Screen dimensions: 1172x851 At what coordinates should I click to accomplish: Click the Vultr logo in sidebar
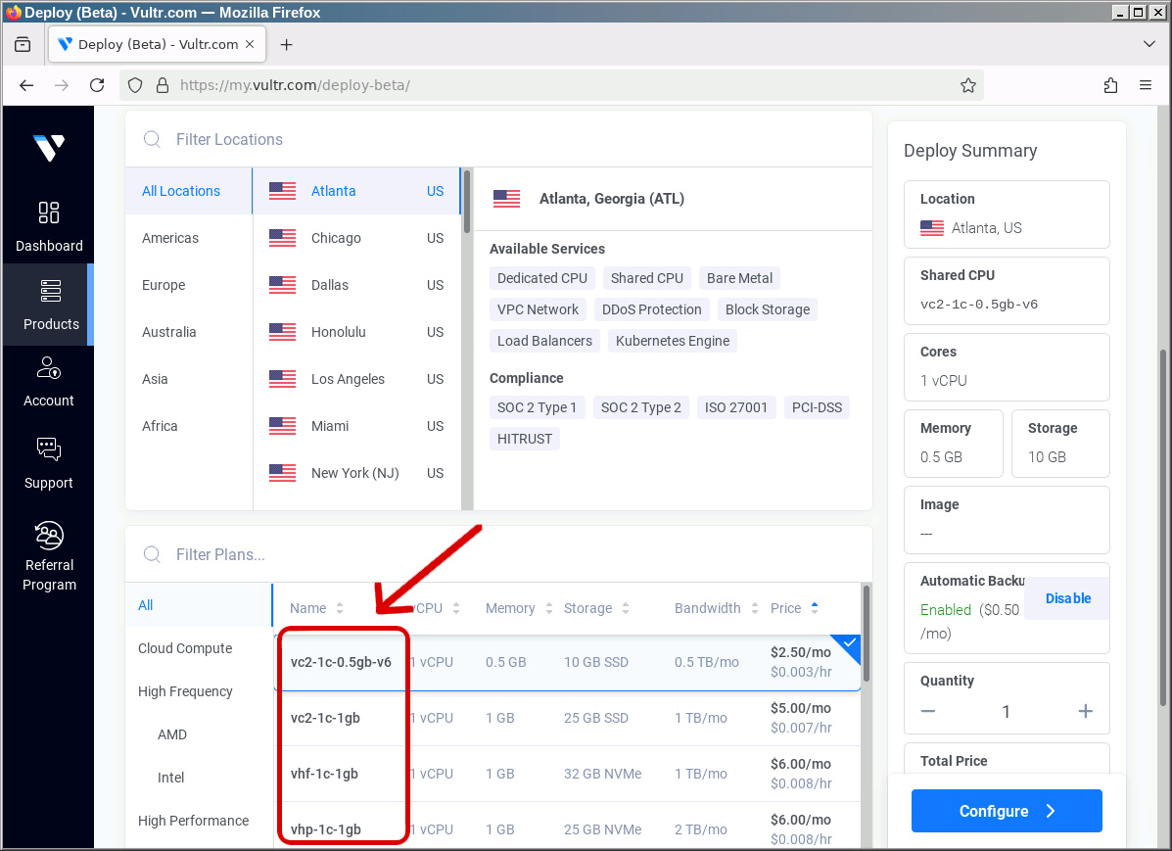(x=48, y=148)
